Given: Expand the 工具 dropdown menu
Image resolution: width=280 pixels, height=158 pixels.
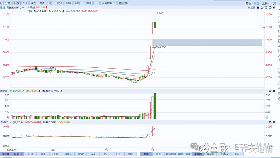Looking at the screenshot, I should coord(266,3).
